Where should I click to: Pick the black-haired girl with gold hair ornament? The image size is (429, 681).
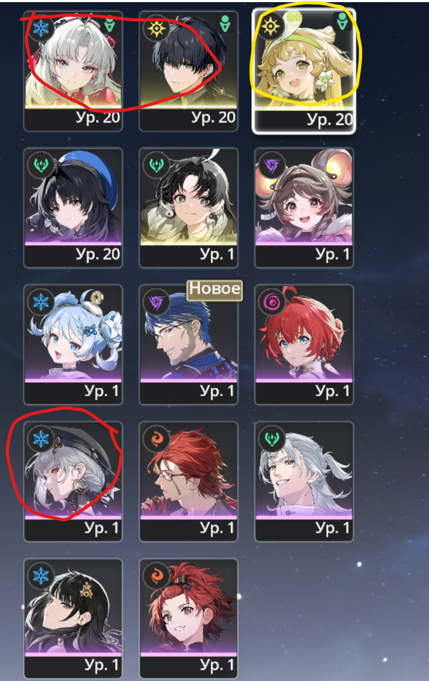tap(73, 618)
